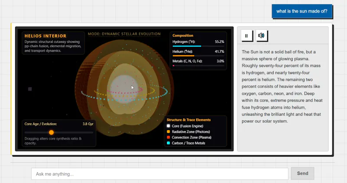Mute the narration with the speaker icon
The height and width of the screenshot is (183, 347).
262,36
